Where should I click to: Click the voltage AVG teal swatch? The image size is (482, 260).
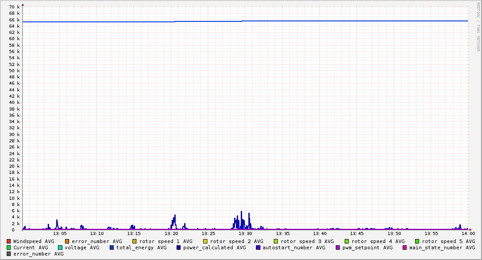60,248
